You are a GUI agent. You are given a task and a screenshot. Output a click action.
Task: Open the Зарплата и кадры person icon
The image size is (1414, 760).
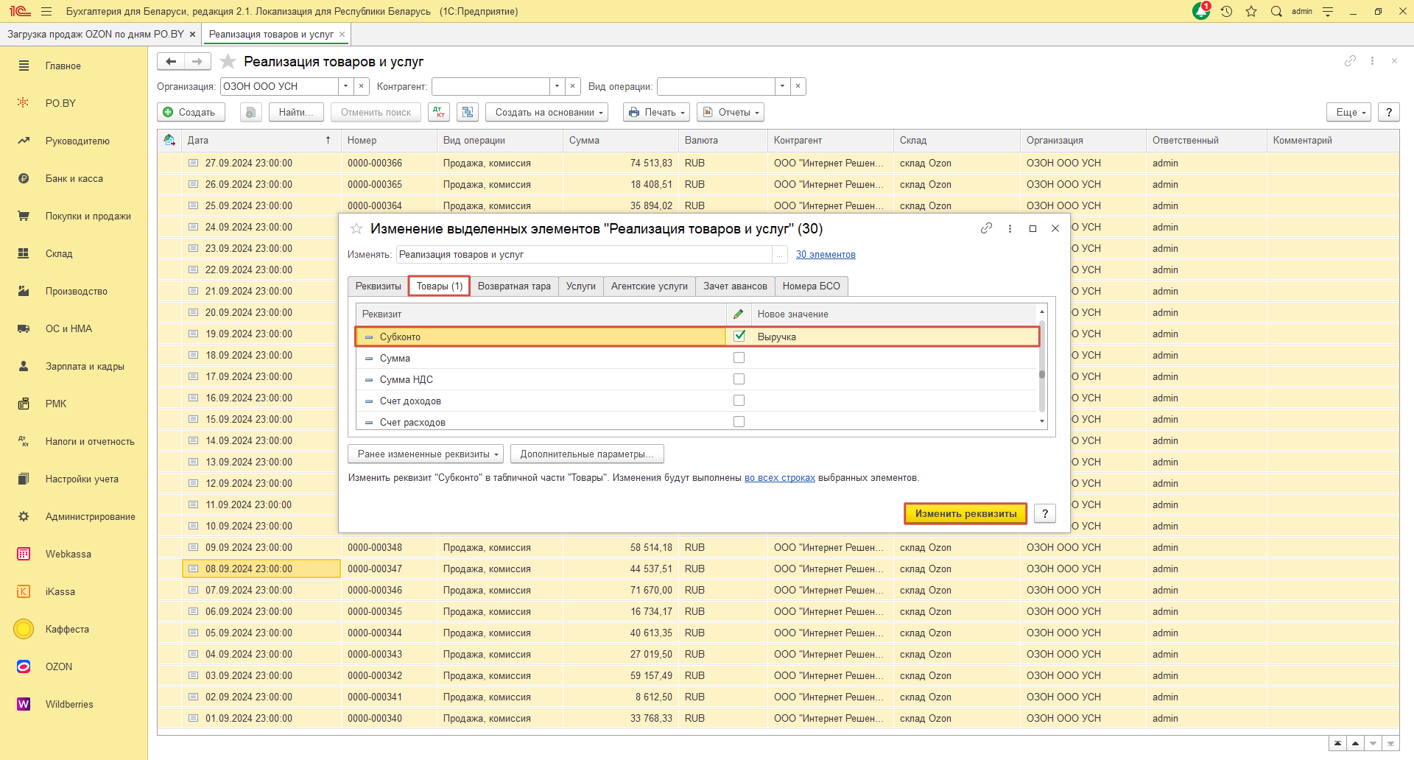click(24, 366)
